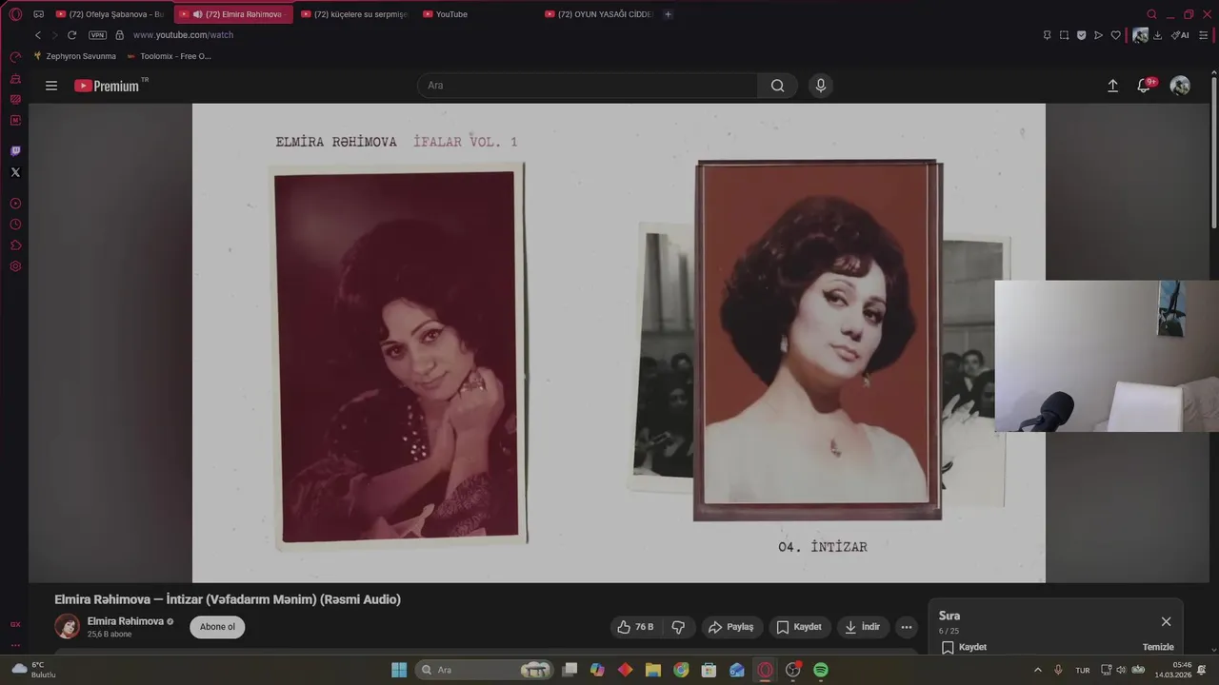The image size is (1219, 685).
Task: Open Opera sidebar history clock icon
Action: (x=15, y=225)
